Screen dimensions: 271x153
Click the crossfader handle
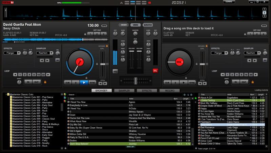(x=135, y=80)
